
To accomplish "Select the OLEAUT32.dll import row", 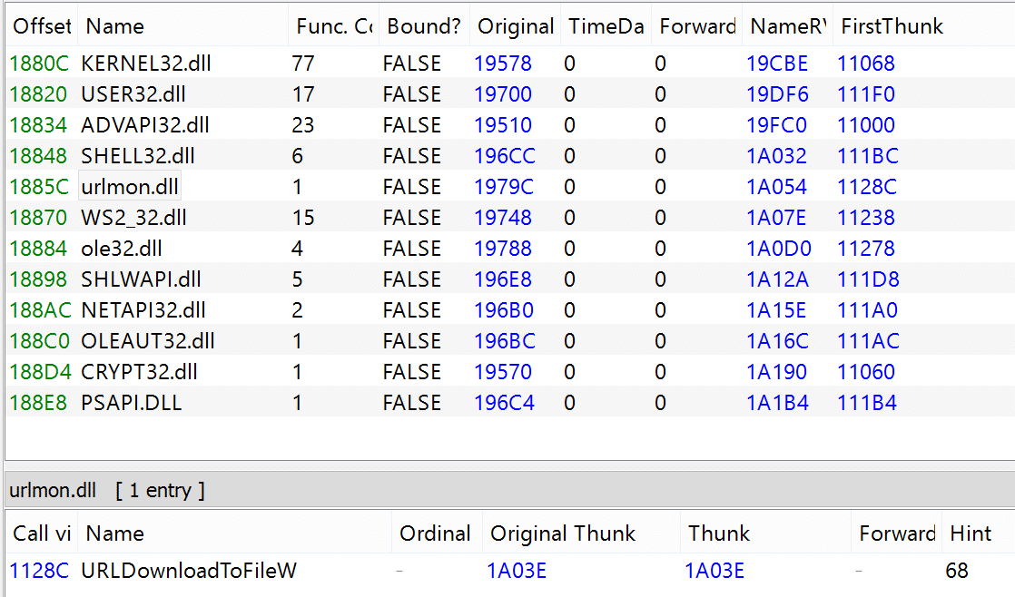I will click(x=511, y=341).
